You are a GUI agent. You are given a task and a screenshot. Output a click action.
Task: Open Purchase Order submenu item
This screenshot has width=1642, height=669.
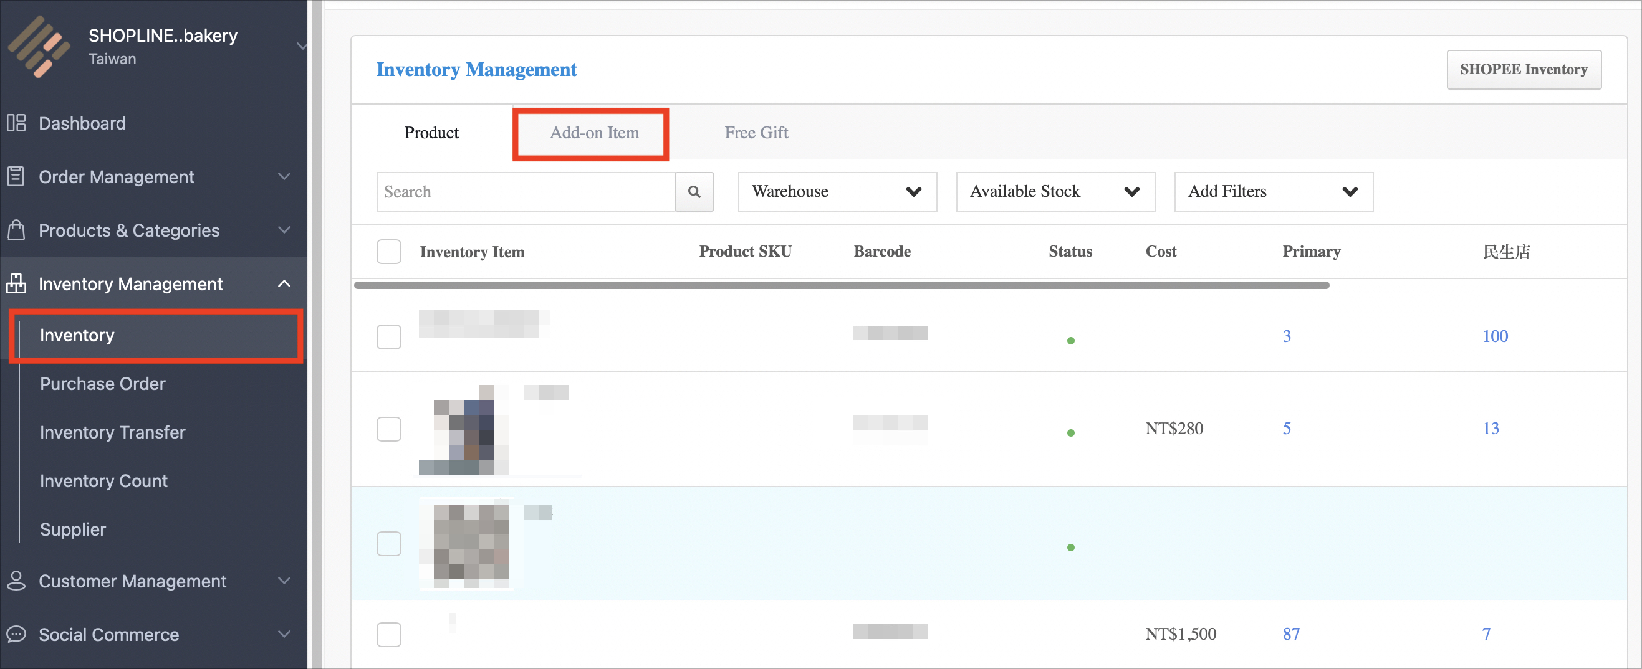(x=103, y=384)
